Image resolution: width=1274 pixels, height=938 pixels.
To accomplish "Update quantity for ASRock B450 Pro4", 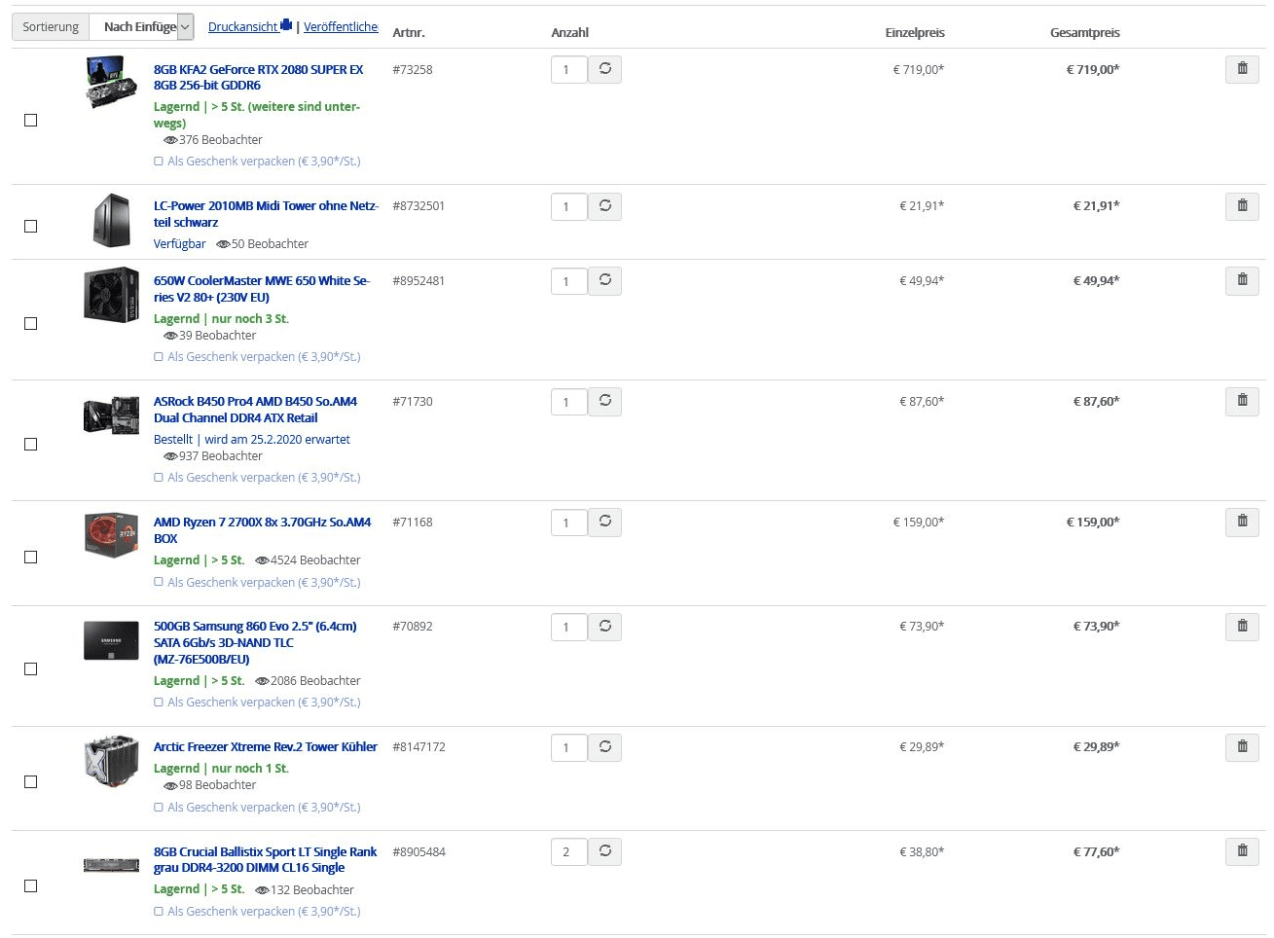I will 604,401.
